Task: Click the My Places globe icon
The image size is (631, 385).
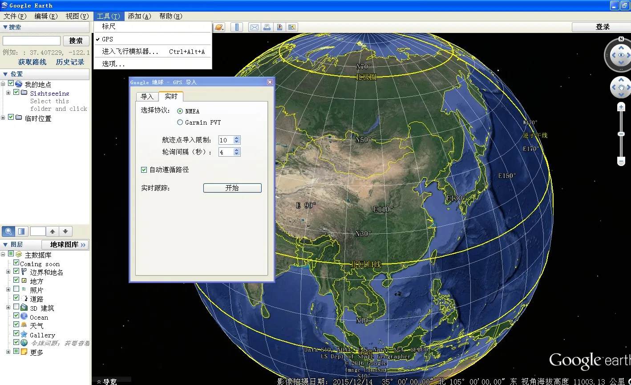Action: 19,84
